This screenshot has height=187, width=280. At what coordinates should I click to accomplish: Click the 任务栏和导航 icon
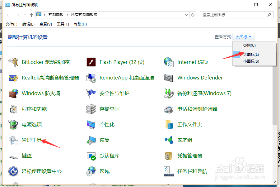tap(169, 171)
